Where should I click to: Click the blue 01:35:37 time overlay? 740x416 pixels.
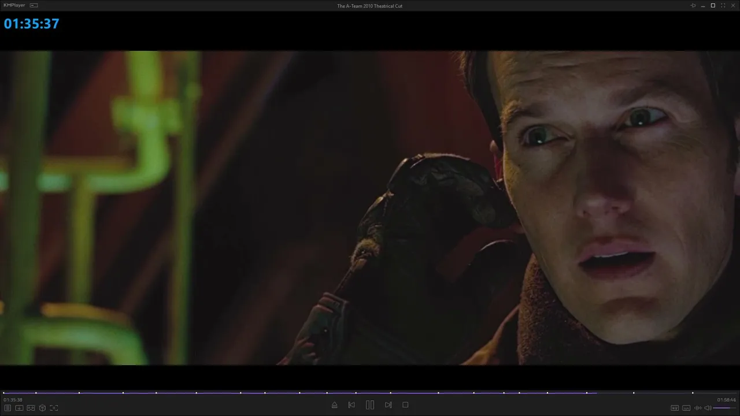[x=31, y=24]
